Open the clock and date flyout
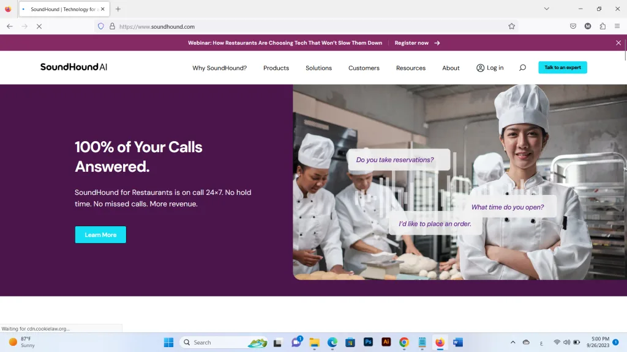627x352 pixels. click(x=598, y=342)
